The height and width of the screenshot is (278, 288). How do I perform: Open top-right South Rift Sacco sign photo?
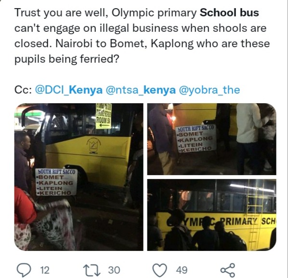click(x=211, y=139)
